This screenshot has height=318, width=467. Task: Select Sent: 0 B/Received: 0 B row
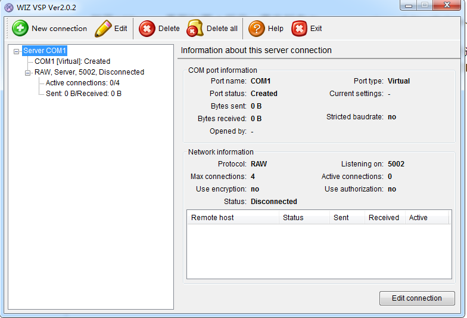coord(83,94)
